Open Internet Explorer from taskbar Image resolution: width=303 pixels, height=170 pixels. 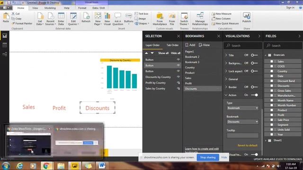coord(20,166)
